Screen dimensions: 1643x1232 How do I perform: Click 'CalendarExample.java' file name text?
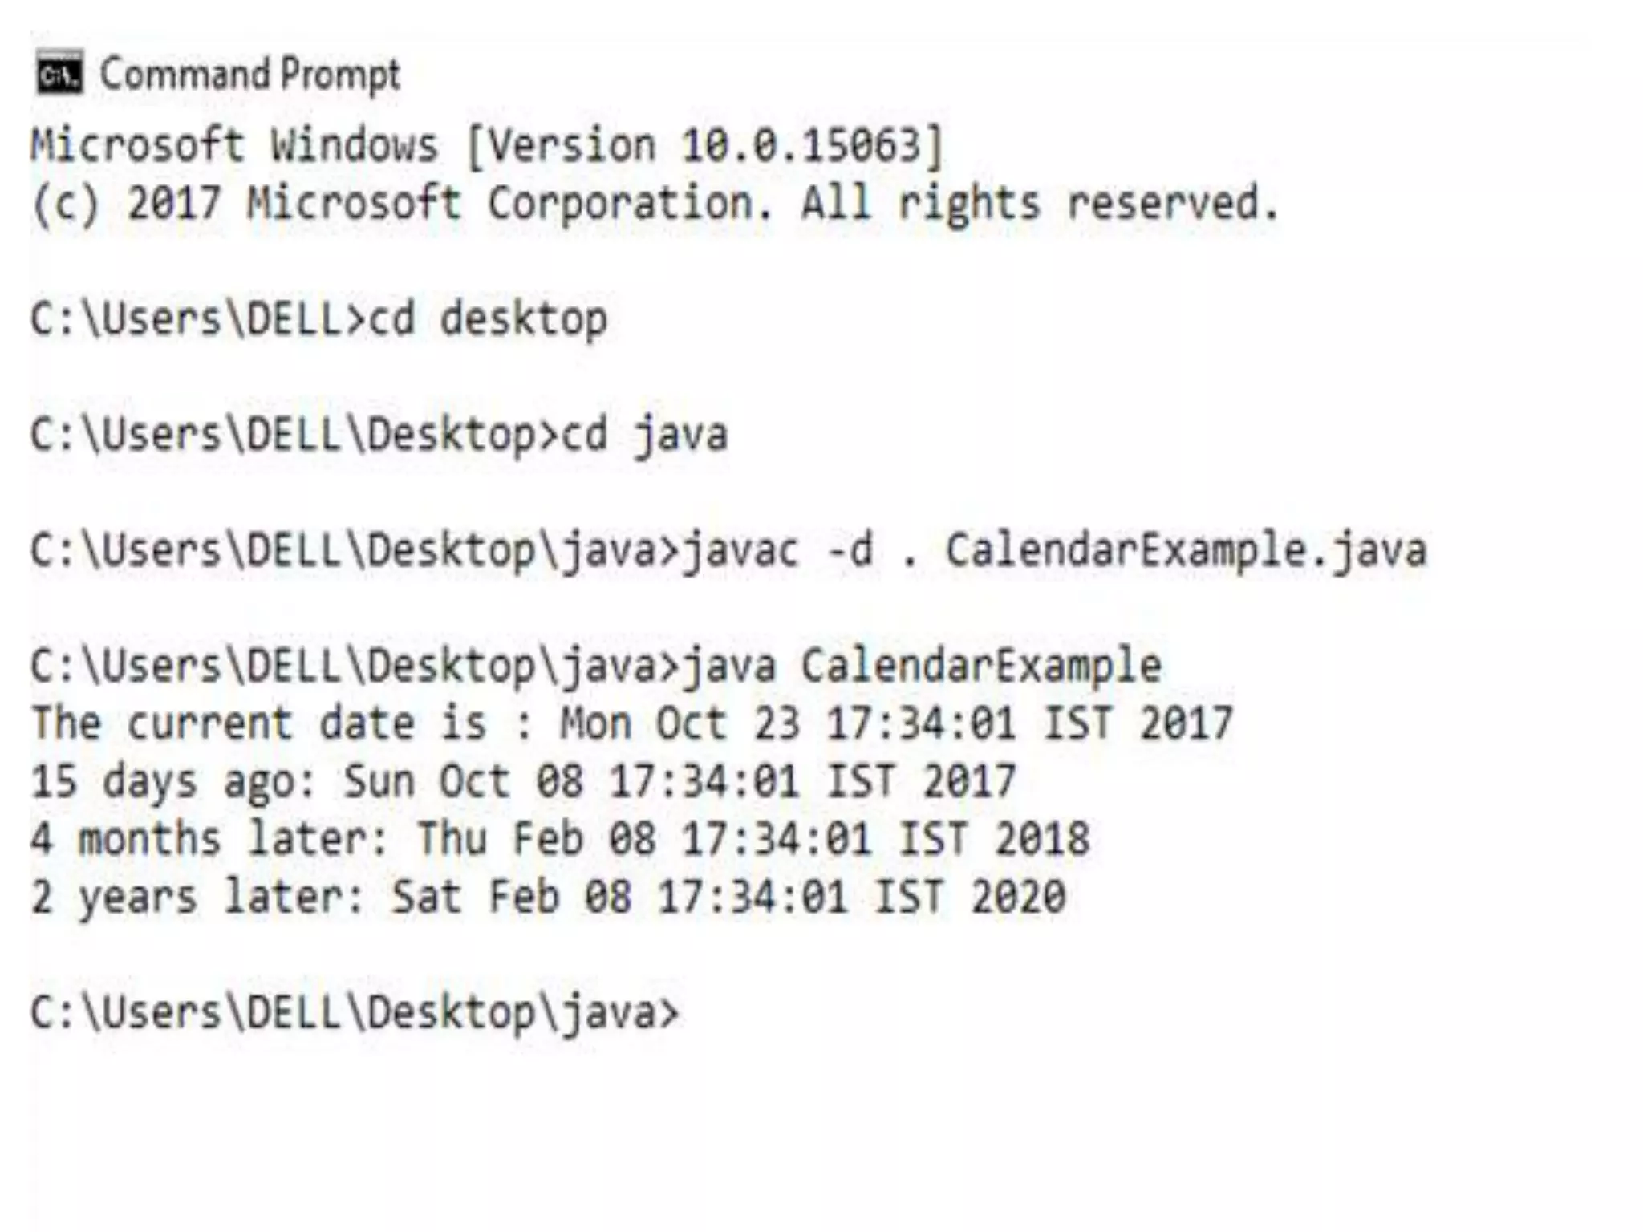pos(1186,551)
